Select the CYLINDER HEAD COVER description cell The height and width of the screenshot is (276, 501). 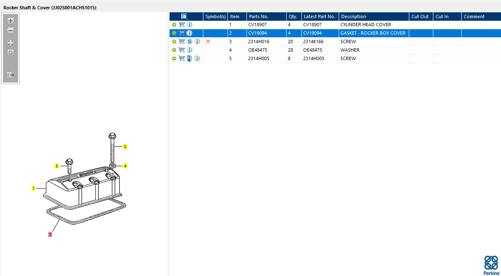pyautogui.click(x=374, y=25)
